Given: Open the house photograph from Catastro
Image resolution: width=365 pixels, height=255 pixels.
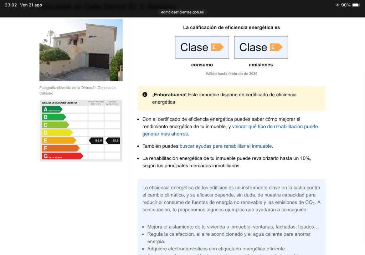Looking at the screenshot, I should click(81, 50).
